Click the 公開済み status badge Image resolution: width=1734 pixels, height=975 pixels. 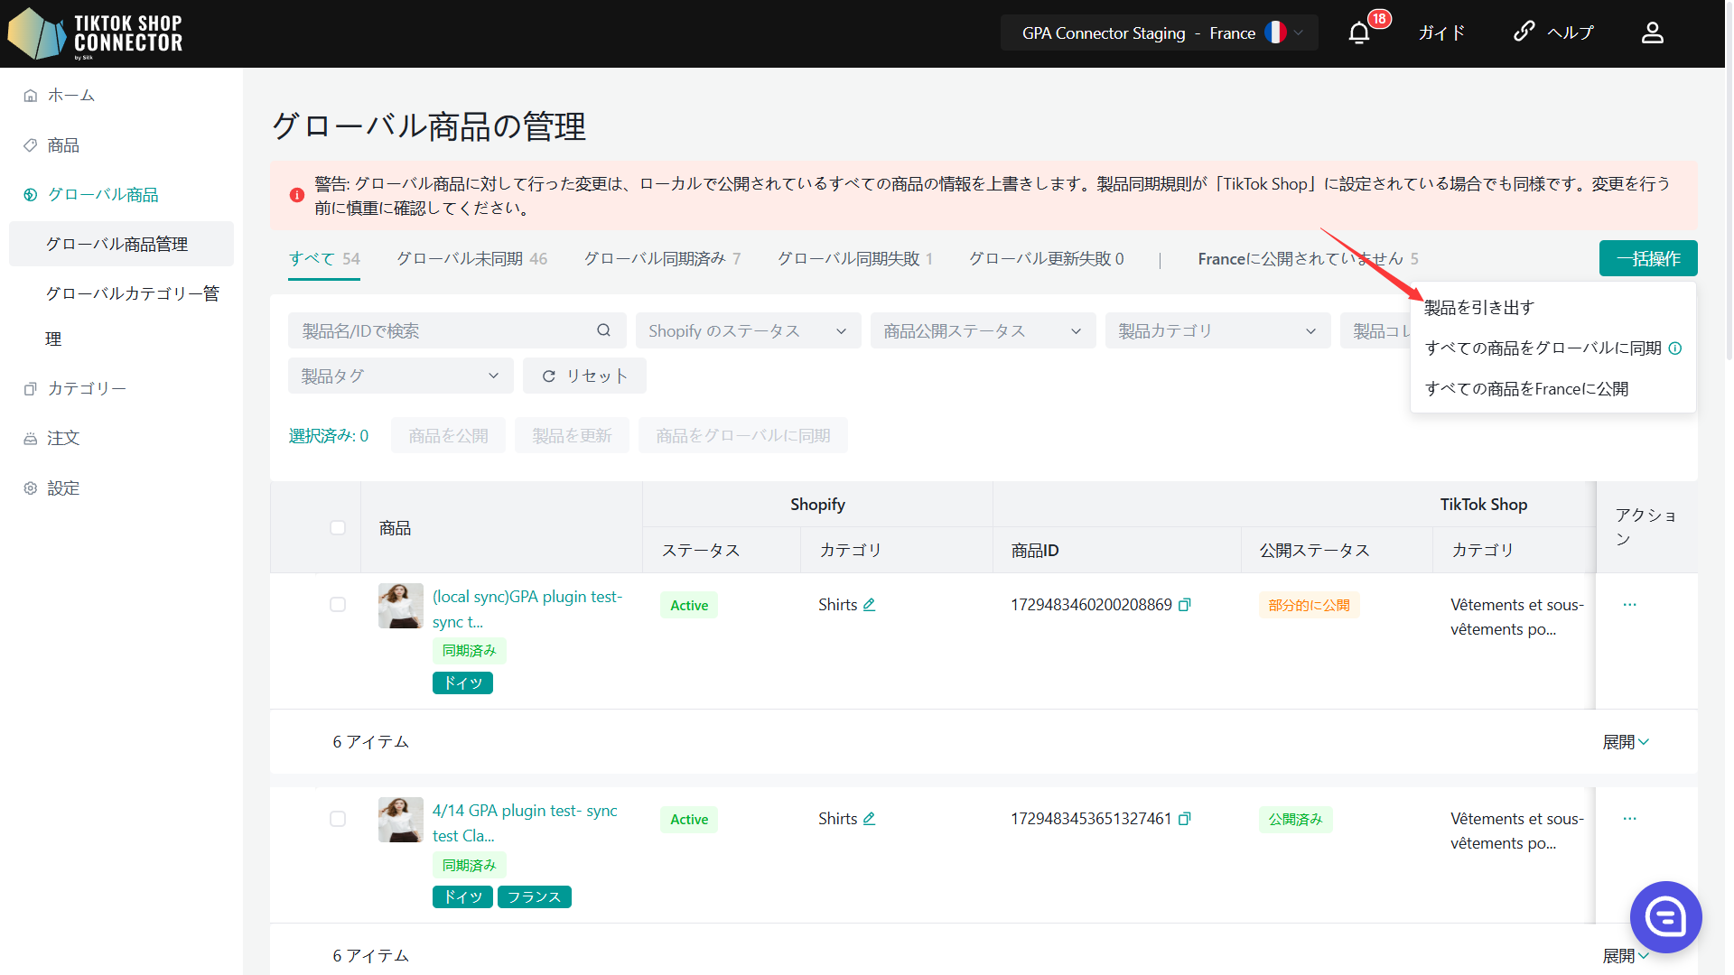pos(1295,819)
